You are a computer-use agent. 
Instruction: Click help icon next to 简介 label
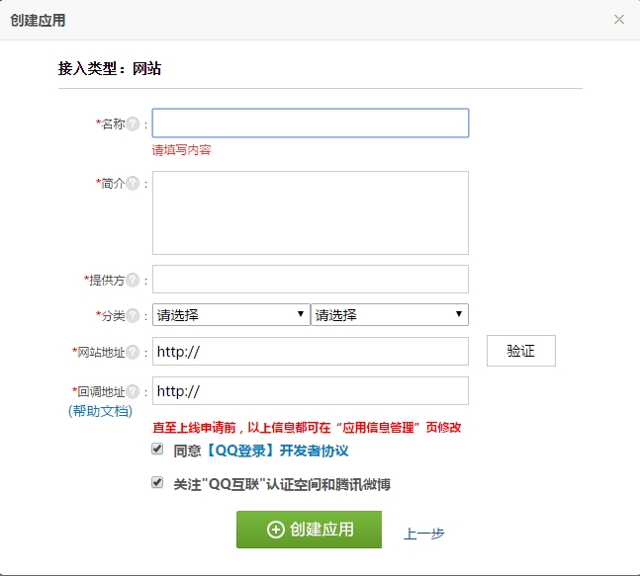click(x=133, y=184)
